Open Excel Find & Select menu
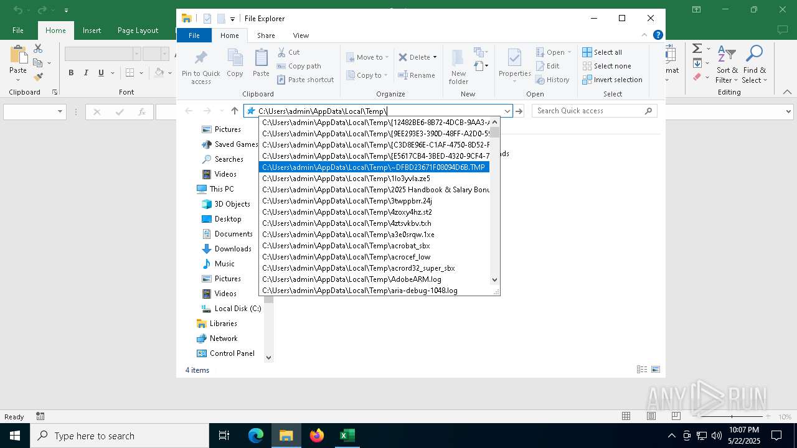Screen dimensions: 797x448 (x=754, y=64)
